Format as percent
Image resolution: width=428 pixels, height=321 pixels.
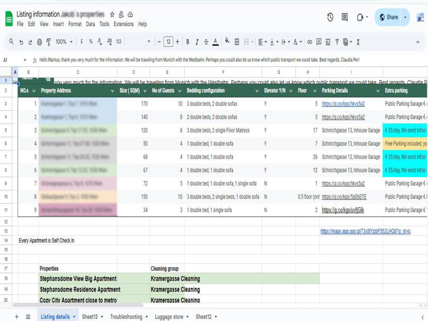[x=91, y=42]
